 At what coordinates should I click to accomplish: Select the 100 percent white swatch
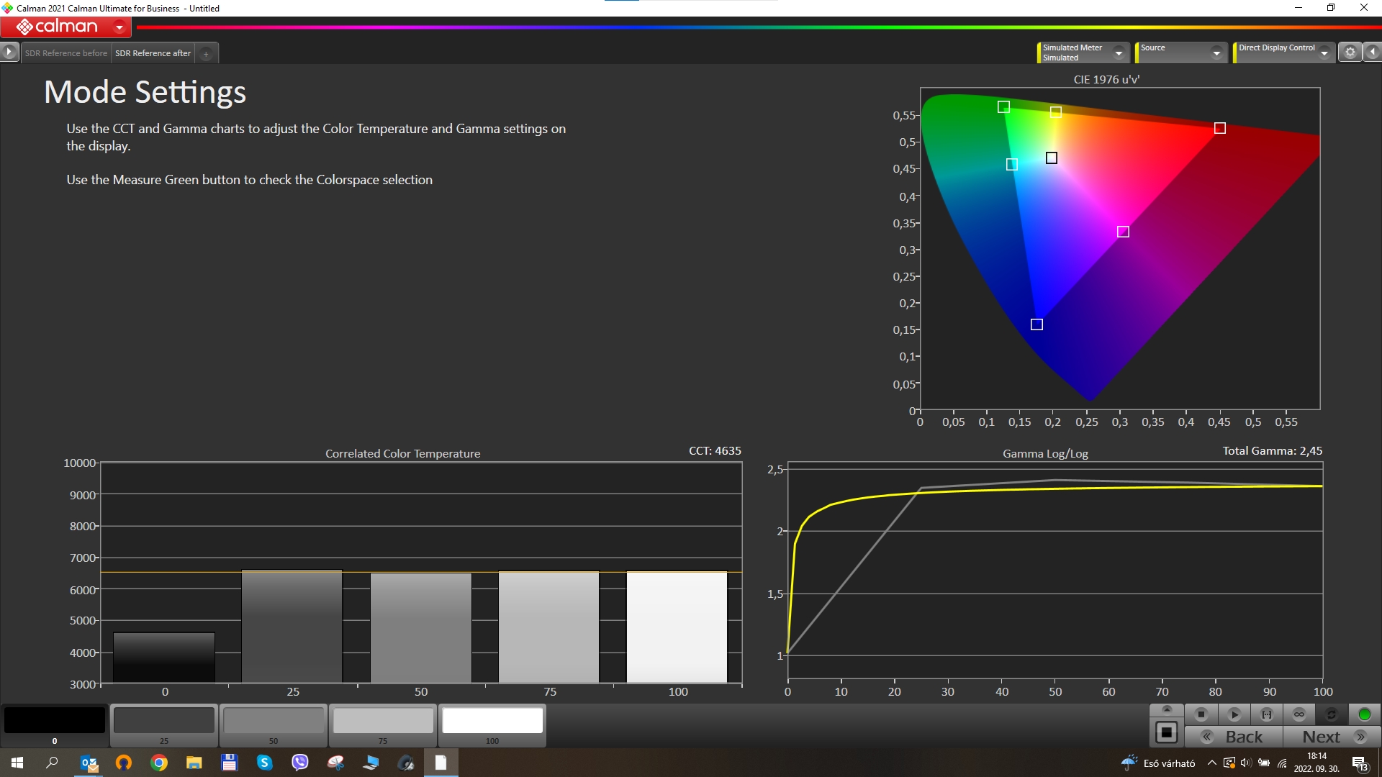[492, 721]
